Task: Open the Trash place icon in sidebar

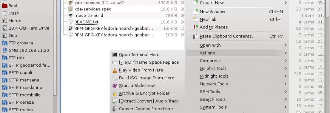Action: point(5,13)
